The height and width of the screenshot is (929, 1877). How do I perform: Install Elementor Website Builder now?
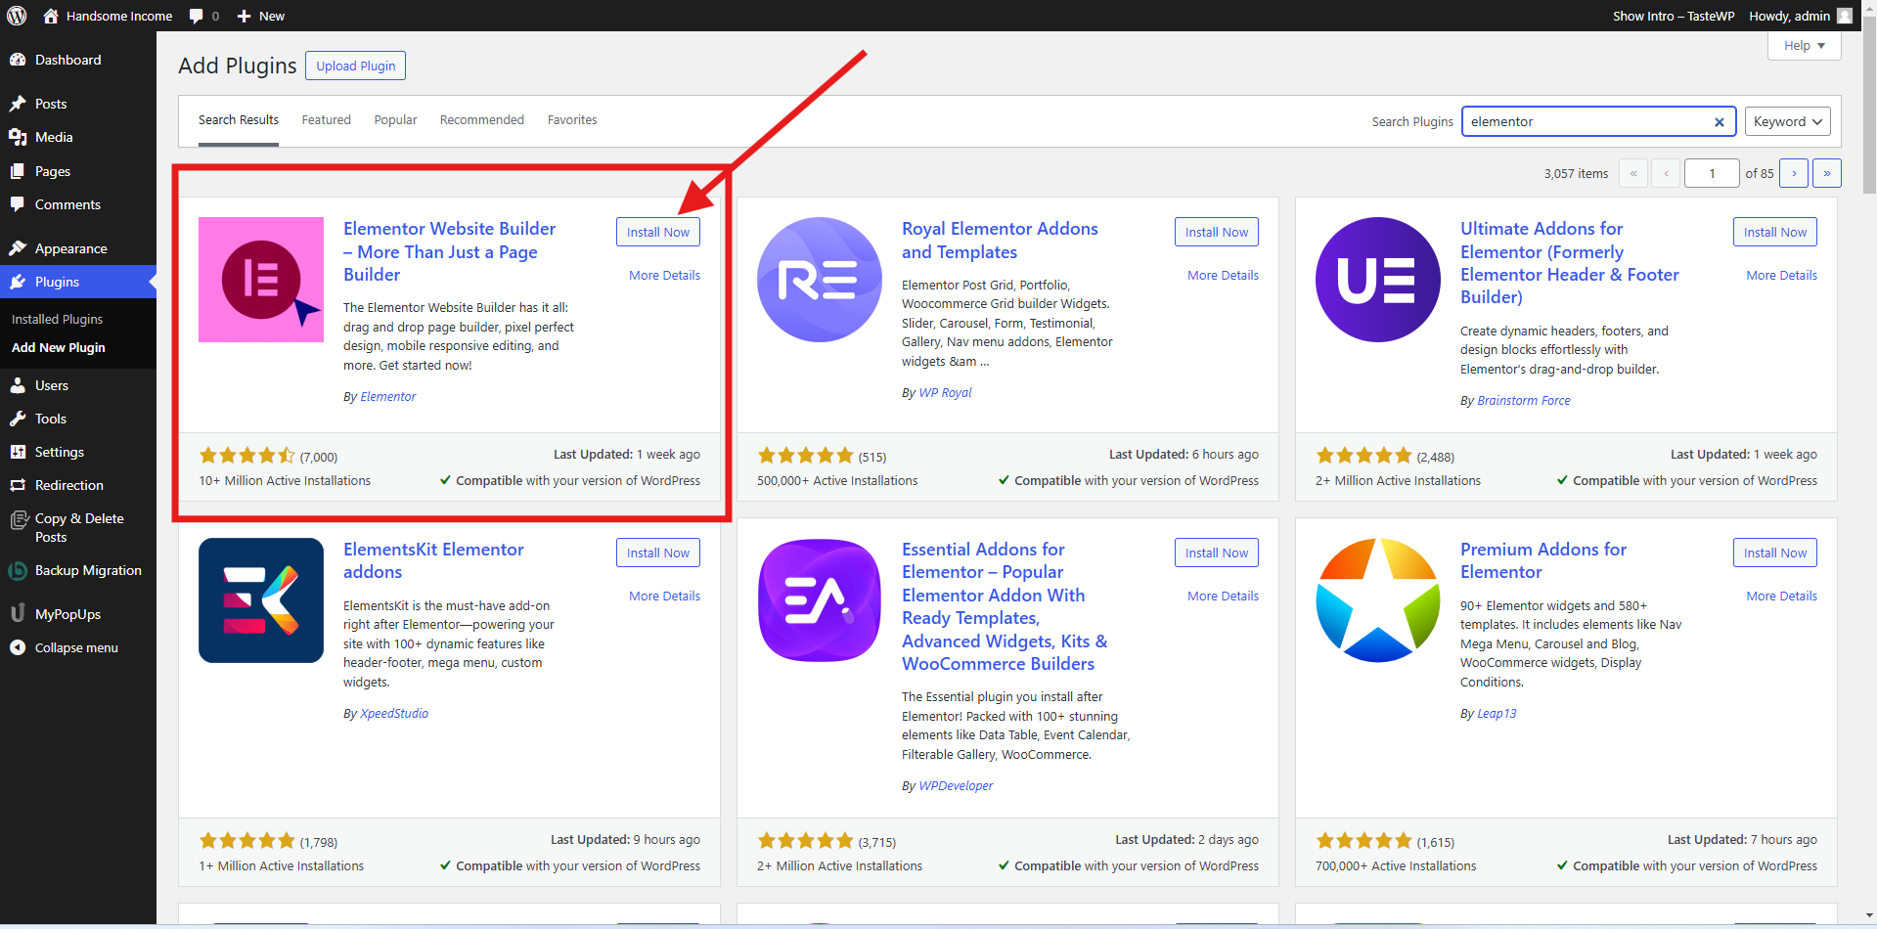point(658,232)
